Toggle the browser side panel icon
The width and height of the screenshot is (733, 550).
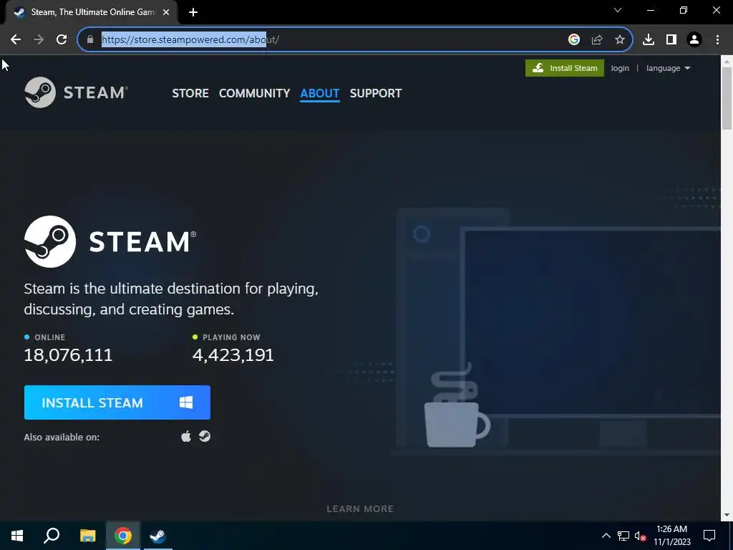point(671,40)
